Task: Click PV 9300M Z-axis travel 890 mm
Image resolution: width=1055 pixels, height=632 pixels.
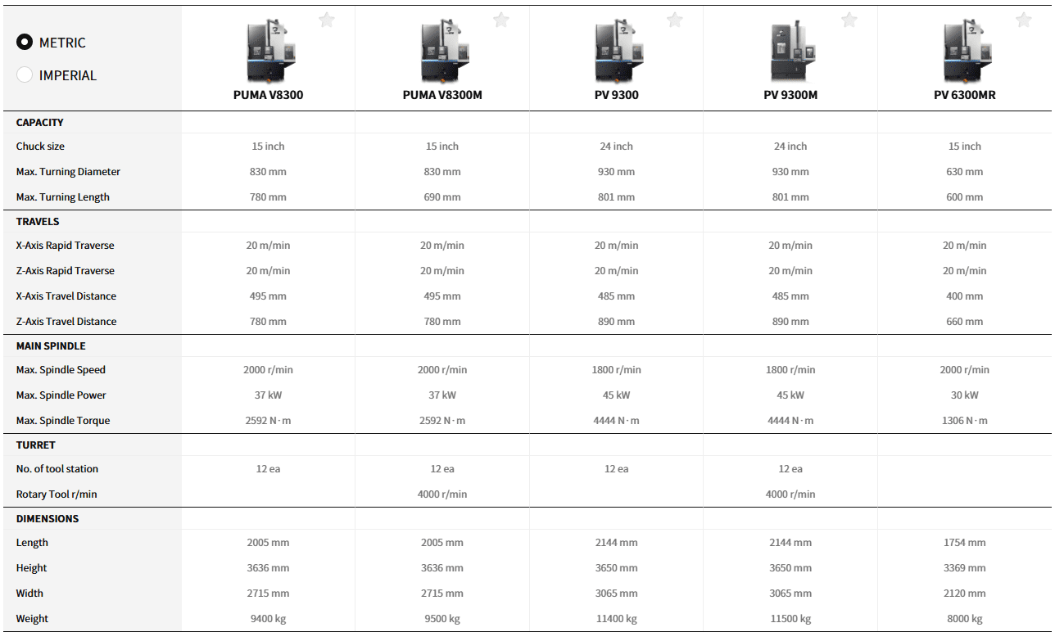Action: tap(790, 322)
